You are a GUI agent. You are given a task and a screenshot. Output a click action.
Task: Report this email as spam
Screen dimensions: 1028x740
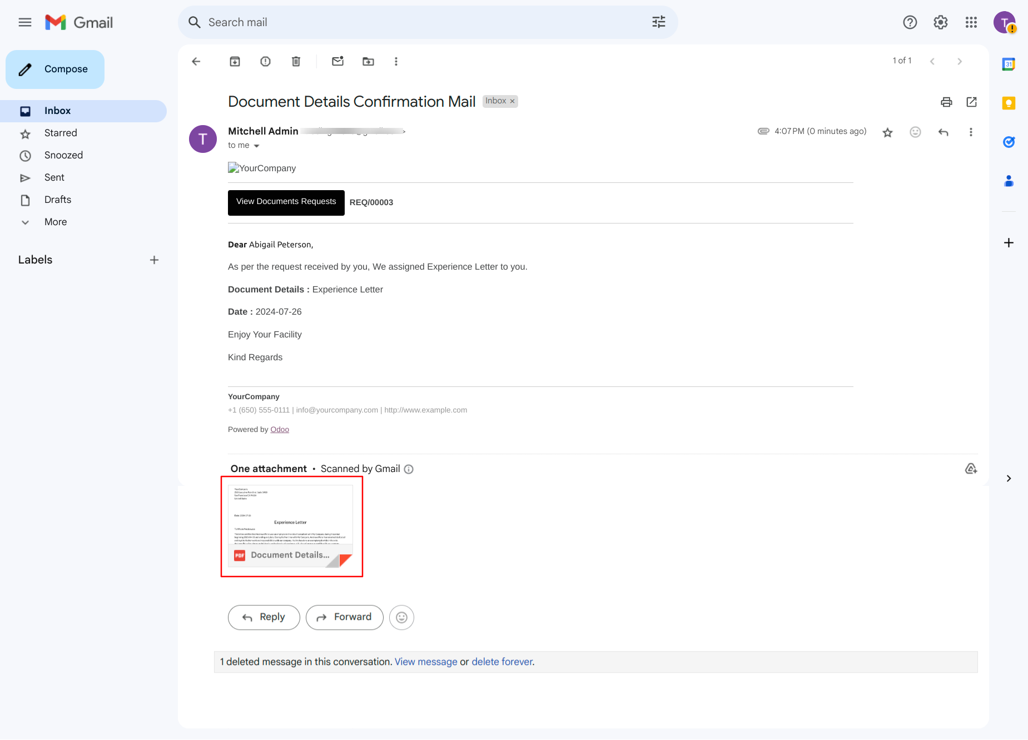point(266,61)
